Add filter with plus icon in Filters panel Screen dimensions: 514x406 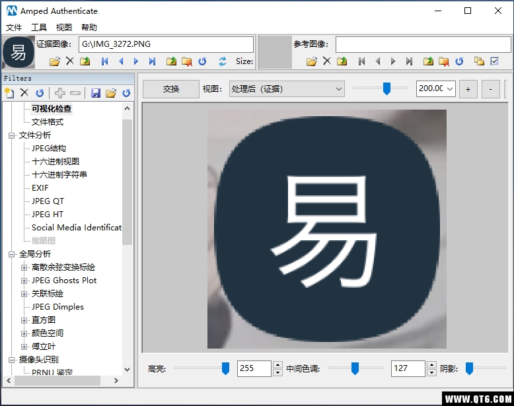pos(59,93)
